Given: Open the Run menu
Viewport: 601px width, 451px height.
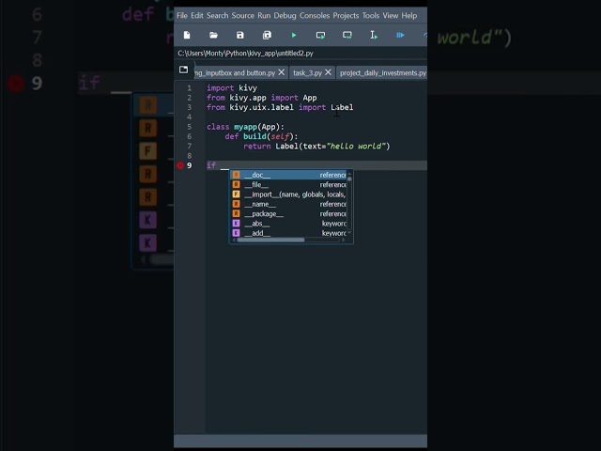Looking at the screenshot, I should tap(264, 16).
